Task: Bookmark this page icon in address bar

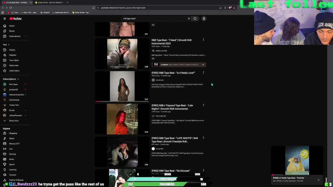Action: (x=93, y=8)
